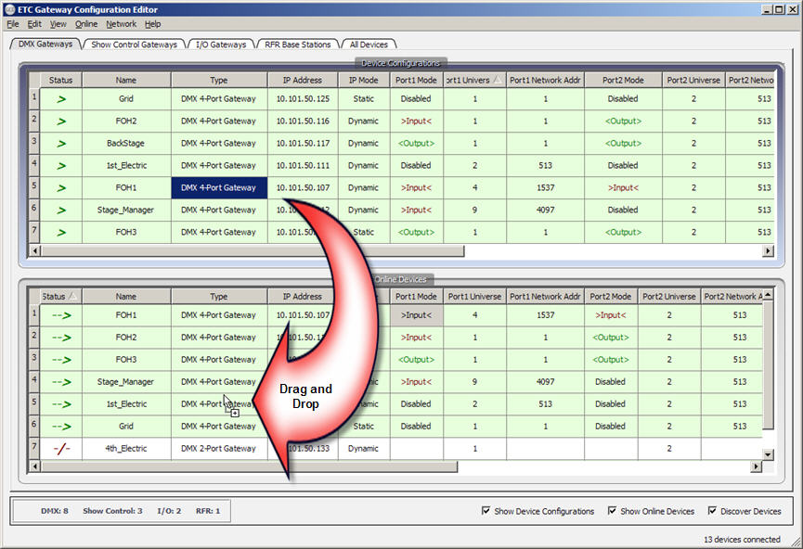Select Static IP Mode cell for Grid configuration
The image size is (803, 549).
(x=364, y=98)
